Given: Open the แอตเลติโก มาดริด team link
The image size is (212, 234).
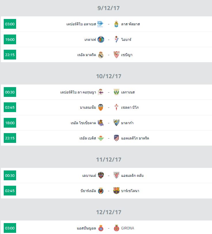Looking at the screenshot, I should point(135,138).
